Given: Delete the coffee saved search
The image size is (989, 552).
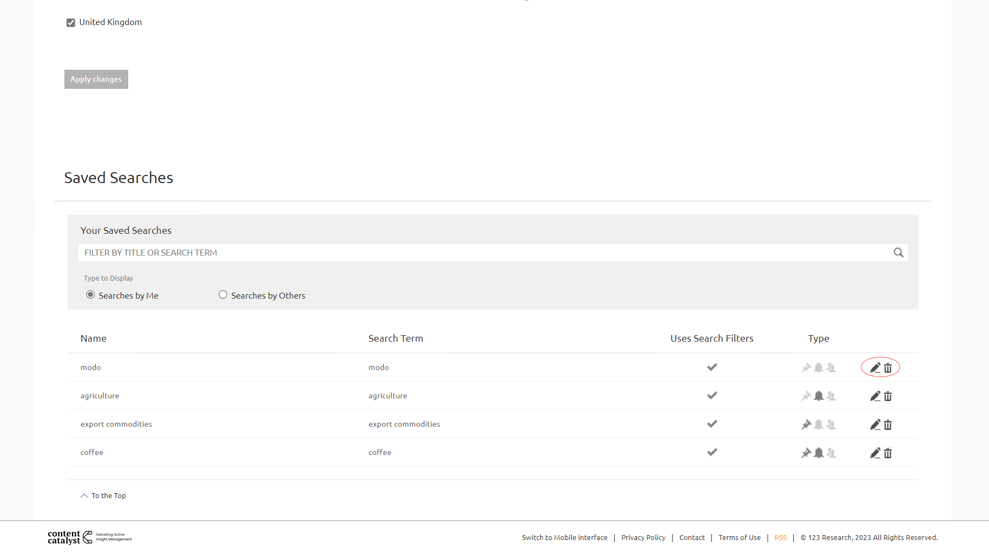Looking at the screenshot, I should tap(888, 453).
